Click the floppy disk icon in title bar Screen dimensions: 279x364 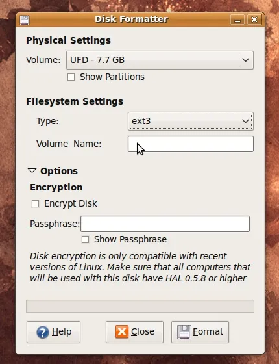25,19
